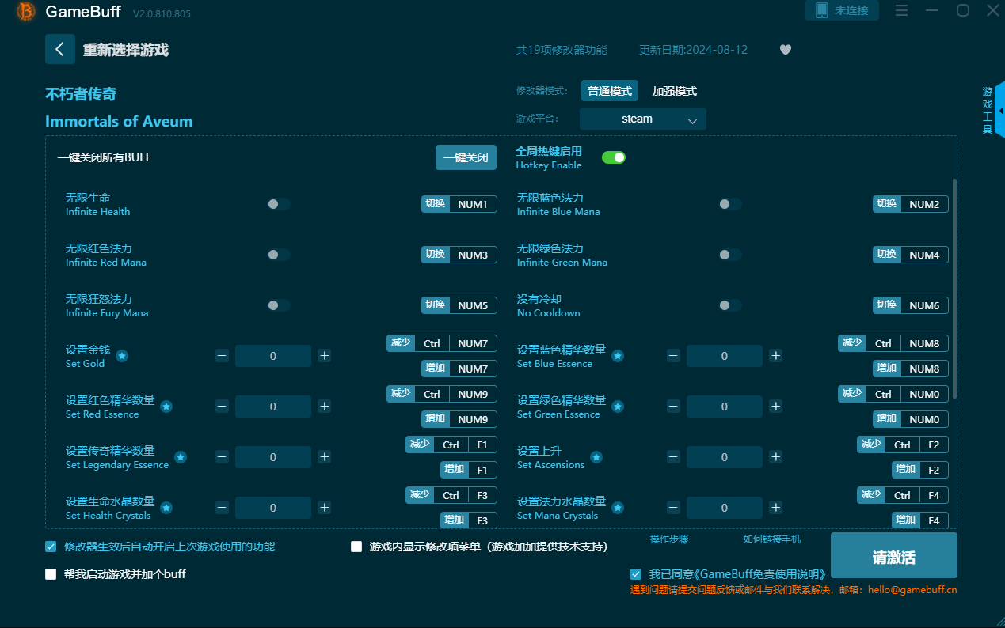Open 如何链接手机 link
1005x628 pixels.
pos(772,539)
